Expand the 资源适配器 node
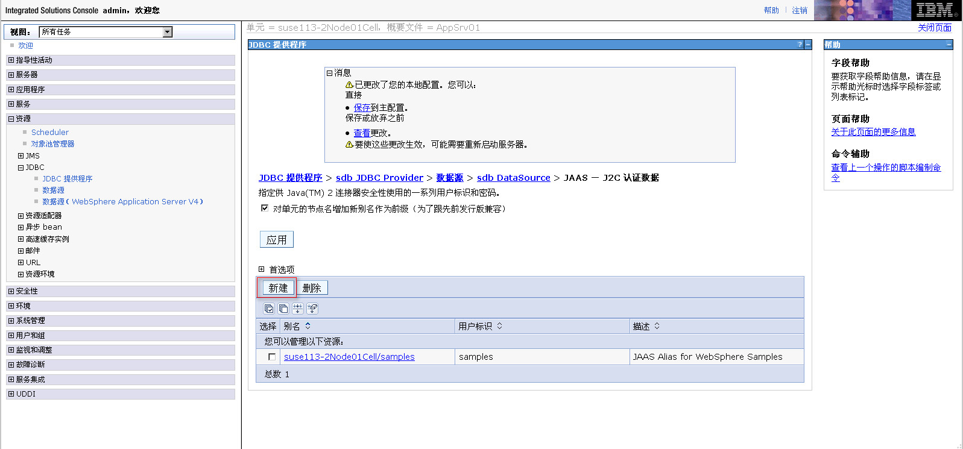Viewport: 963px width, 449px height. (21, 216)
